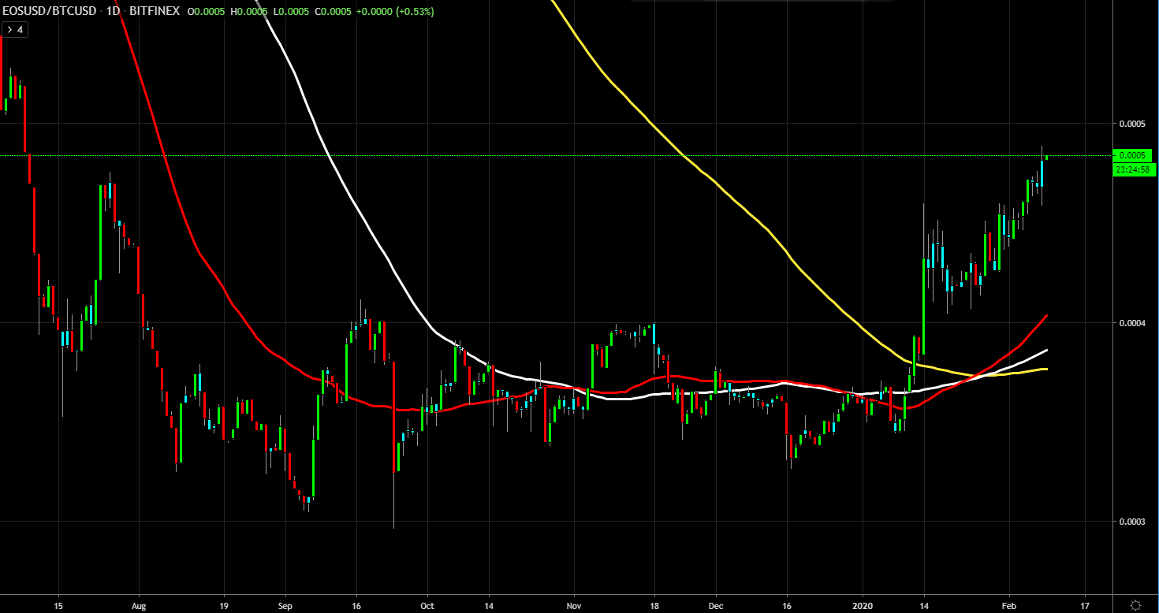Click the 0.0003 price axis label
This screenshot has height=613, width=1159.
pyautogui.click(x=1131, y=522)
